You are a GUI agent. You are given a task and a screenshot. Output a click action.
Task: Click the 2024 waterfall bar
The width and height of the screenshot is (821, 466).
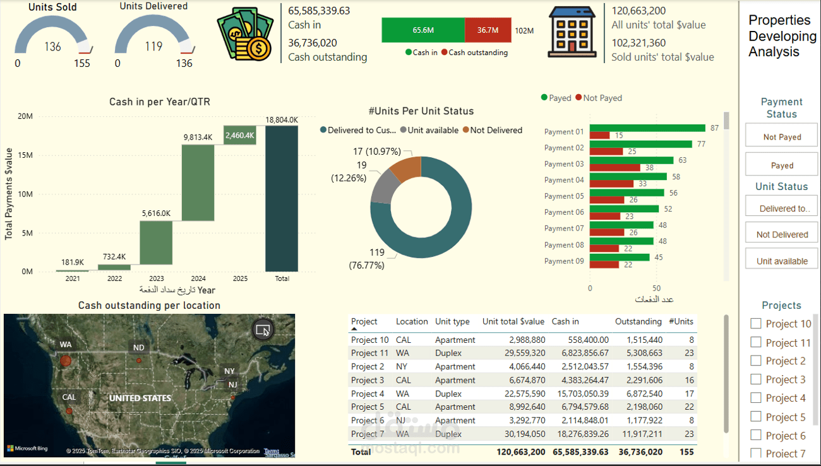[x=198, y=182]
